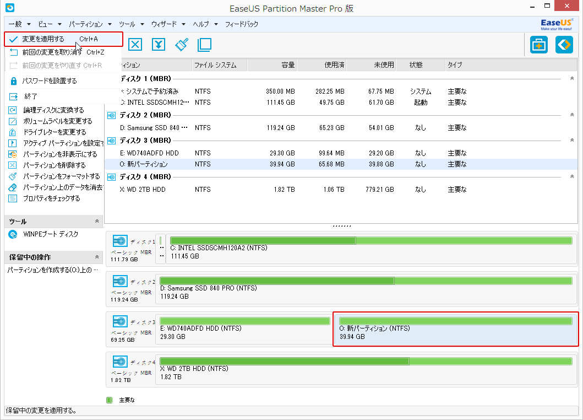Click the app icon in the title bar
Image resolution: width=583 pixels, height=420 pixels.
coord(10,8)
